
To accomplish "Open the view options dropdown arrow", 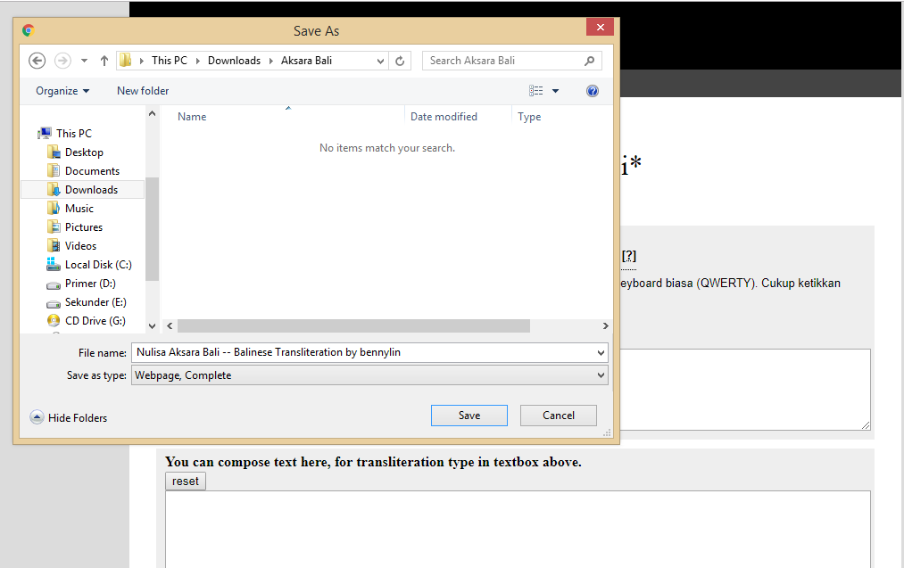I will tap(555, 91).
